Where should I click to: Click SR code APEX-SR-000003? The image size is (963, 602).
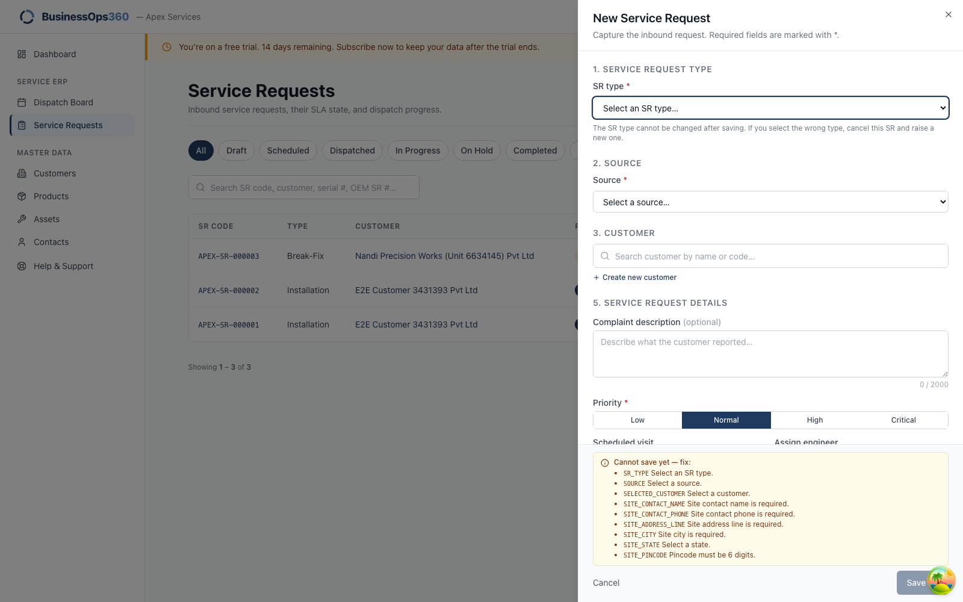pos(229,256)
